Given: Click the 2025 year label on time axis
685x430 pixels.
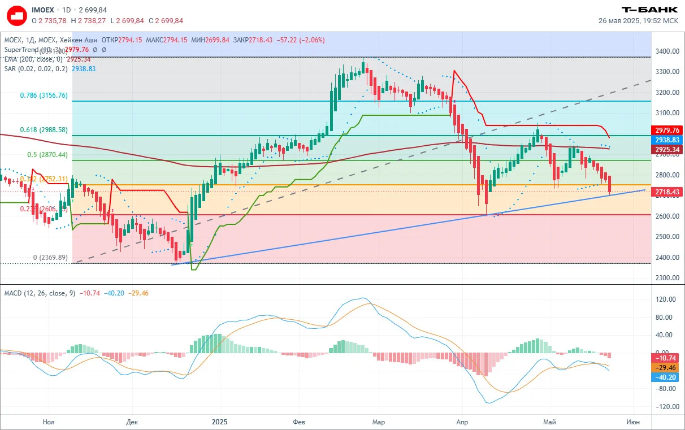Looking at the screenshot, I should click(x=219, y=422).
